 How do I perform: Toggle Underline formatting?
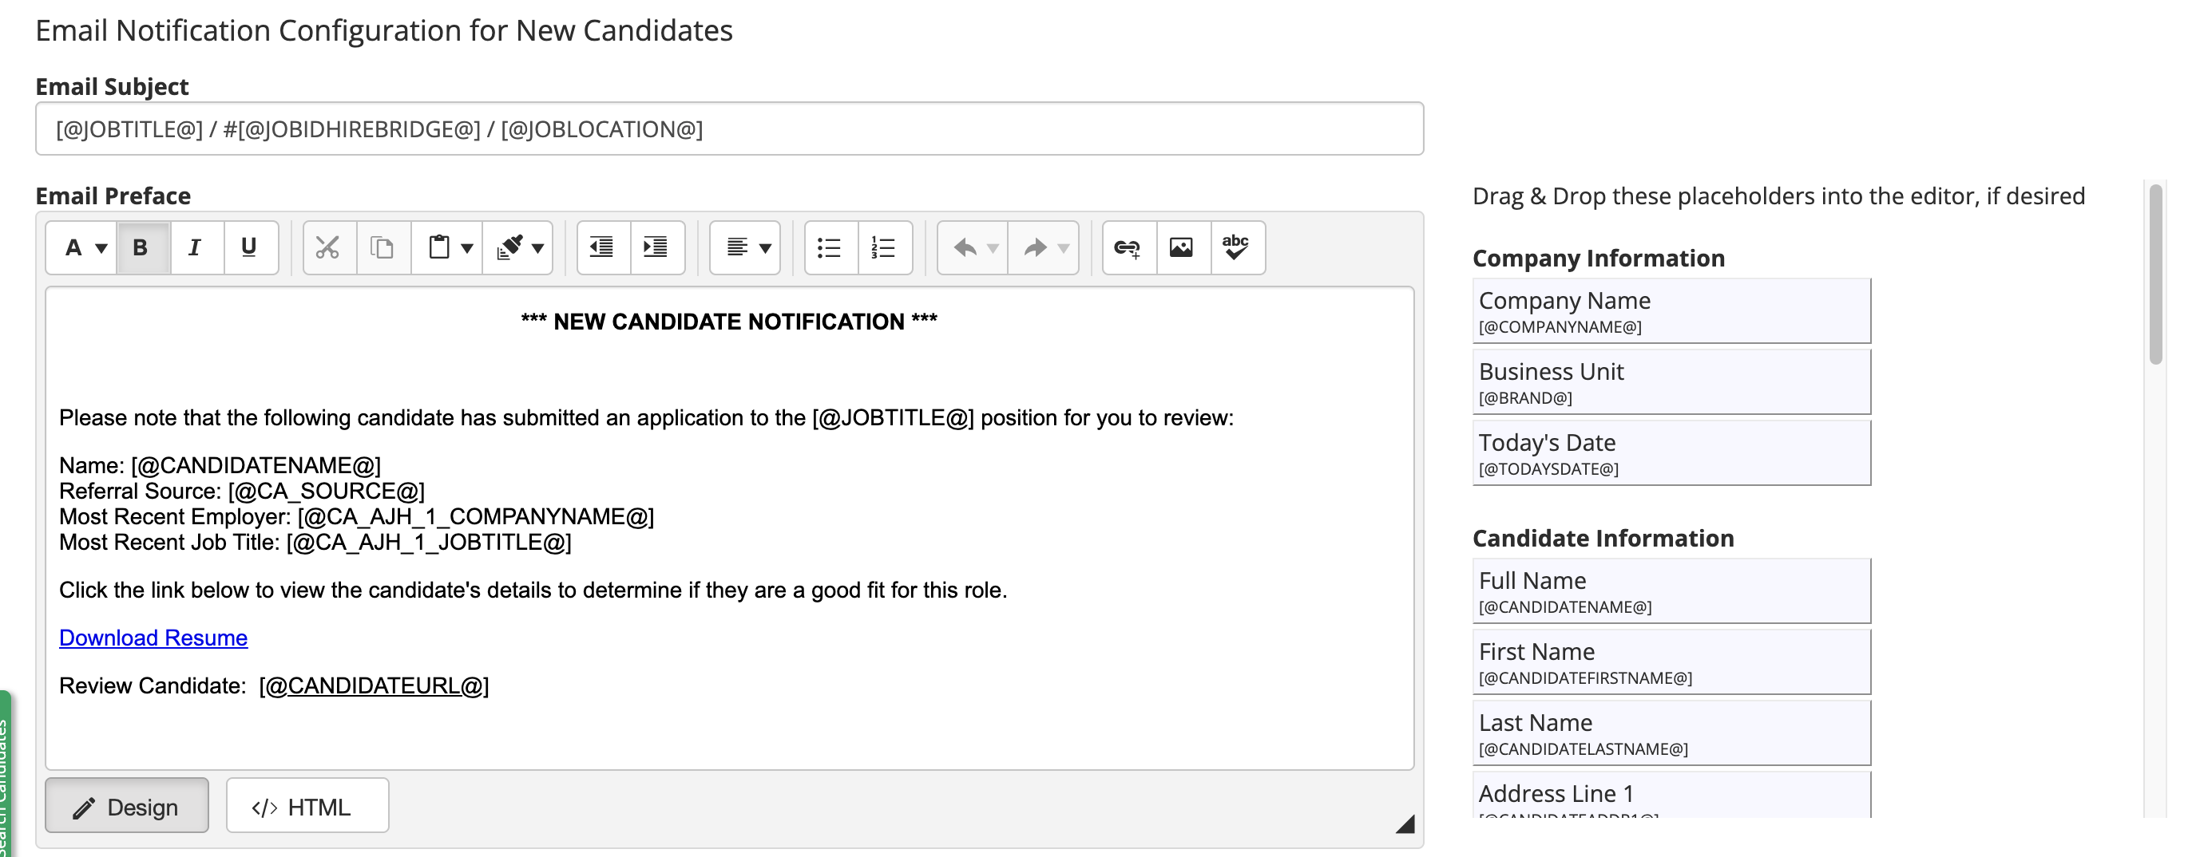[250, 248]
